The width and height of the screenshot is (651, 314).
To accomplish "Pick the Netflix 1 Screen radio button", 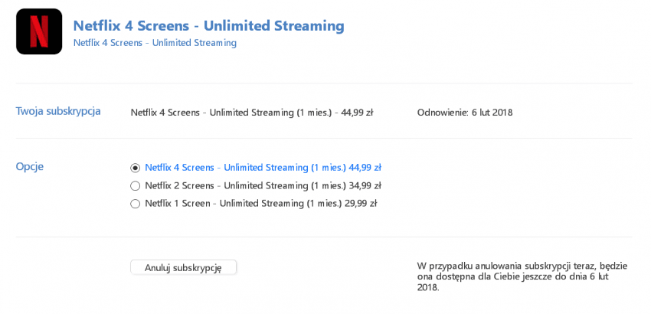I will click(x=135, y=204).
